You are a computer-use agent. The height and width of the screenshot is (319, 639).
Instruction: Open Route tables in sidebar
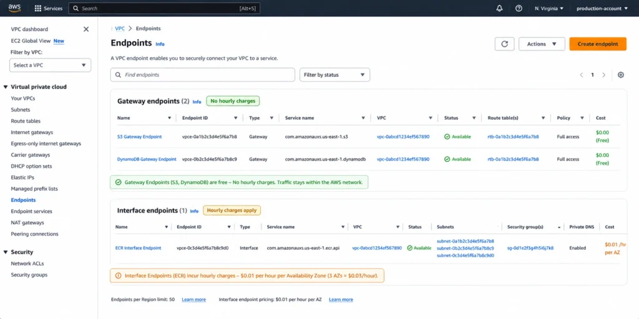point(26,121)
